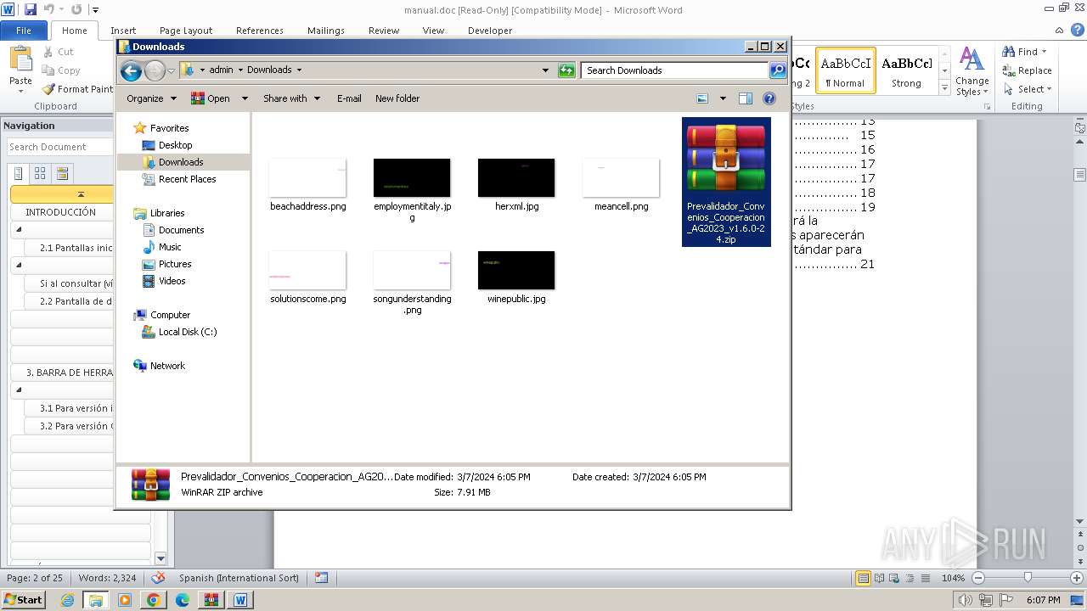Open the Organize dropdown menu

click(x=152, y=98)
